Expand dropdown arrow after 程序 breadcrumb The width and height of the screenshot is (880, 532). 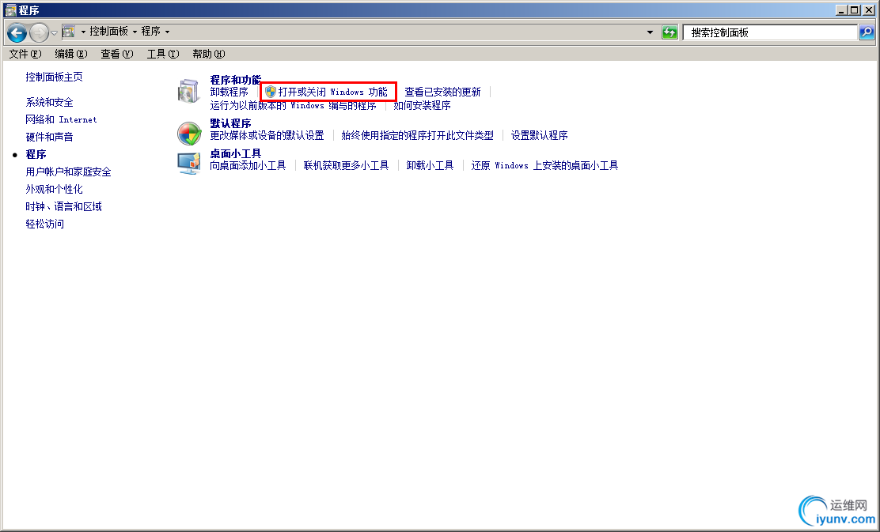coord(167,32)
